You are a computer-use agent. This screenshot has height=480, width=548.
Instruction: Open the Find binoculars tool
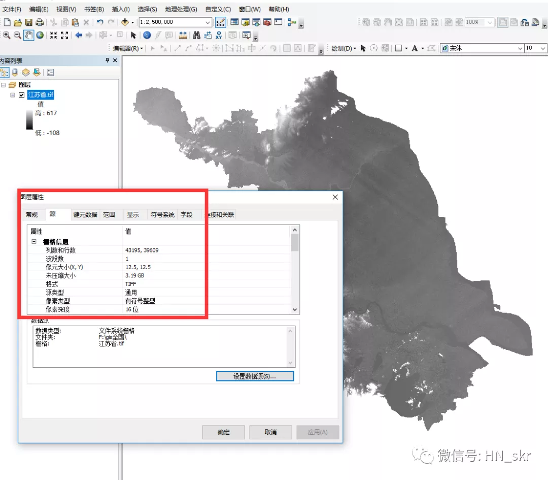click(x=196, y=35)
